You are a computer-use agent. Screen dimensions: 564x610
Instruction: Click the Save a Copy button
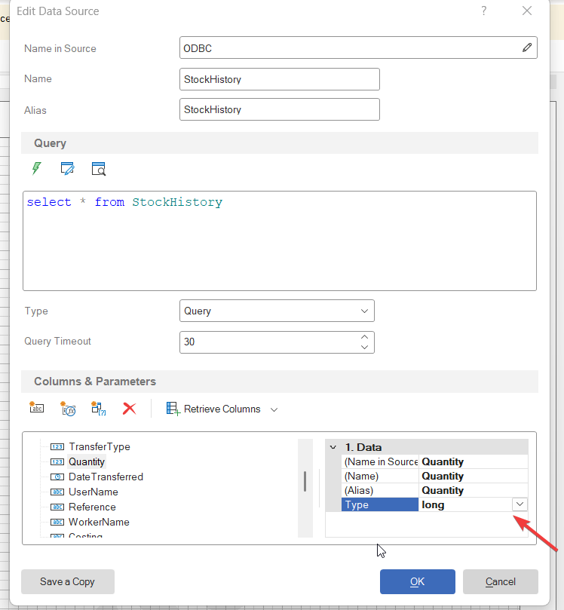point(68,581)
